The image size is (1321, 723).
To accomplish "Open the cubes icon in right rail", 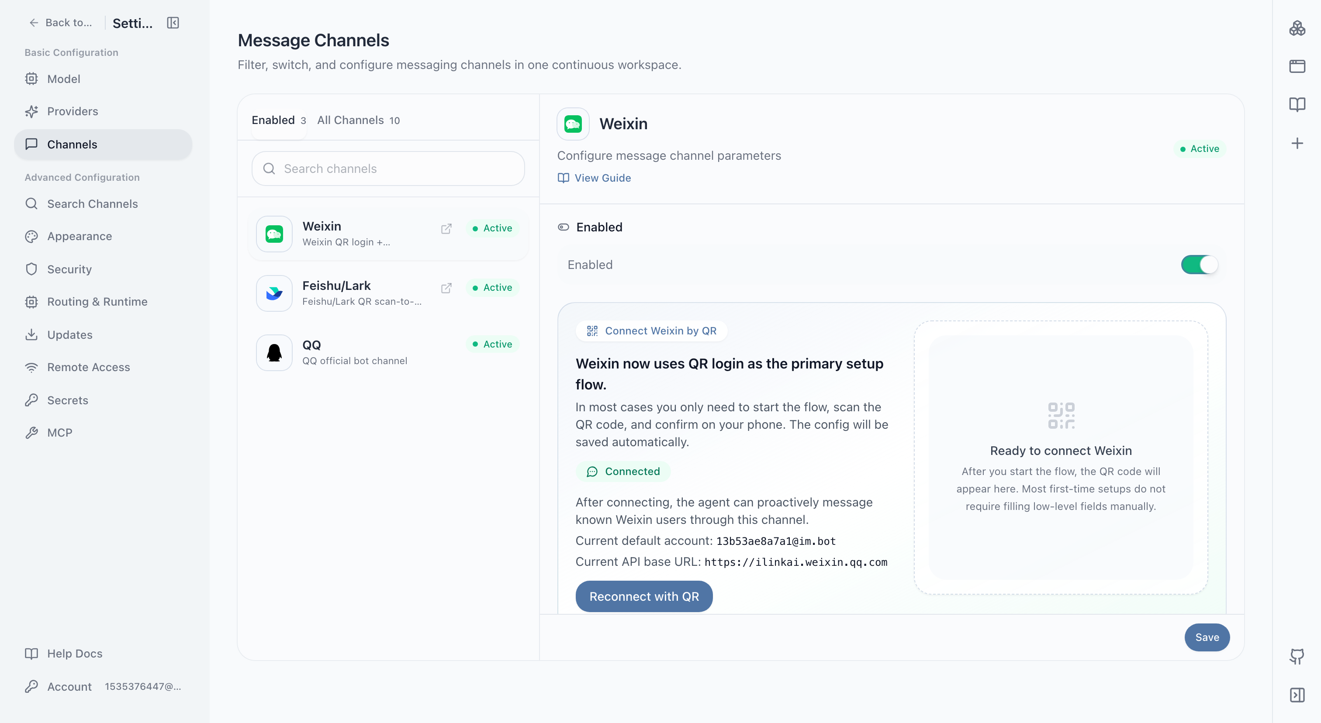I will [1297, 28].
